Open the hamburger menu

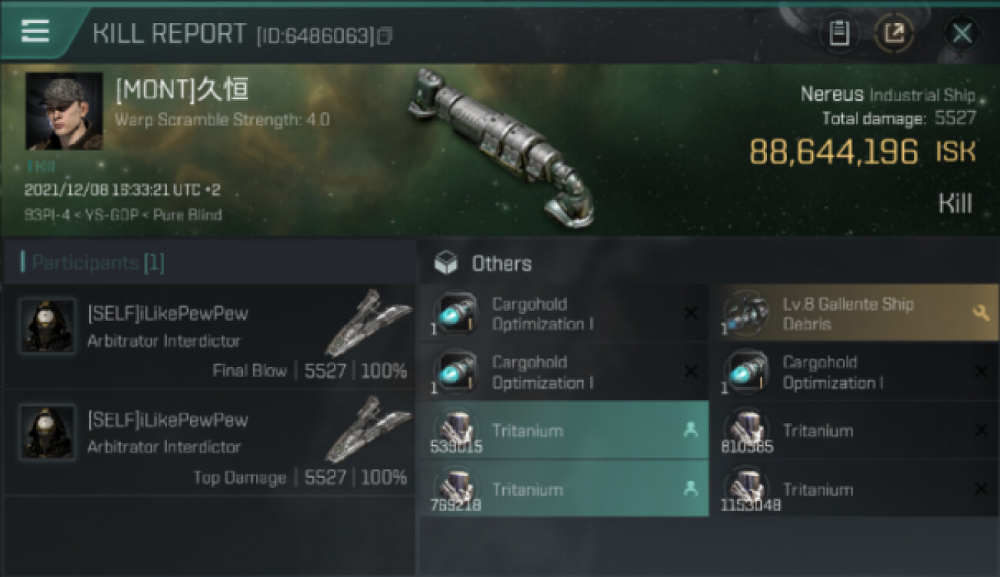click(x=35, y=32)
